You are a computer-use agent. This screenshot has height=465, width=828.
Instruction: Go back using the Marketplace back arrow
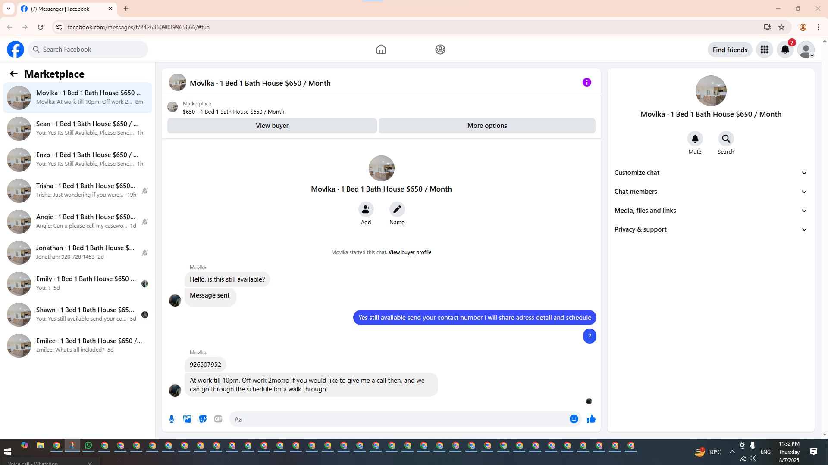(14, 74)
